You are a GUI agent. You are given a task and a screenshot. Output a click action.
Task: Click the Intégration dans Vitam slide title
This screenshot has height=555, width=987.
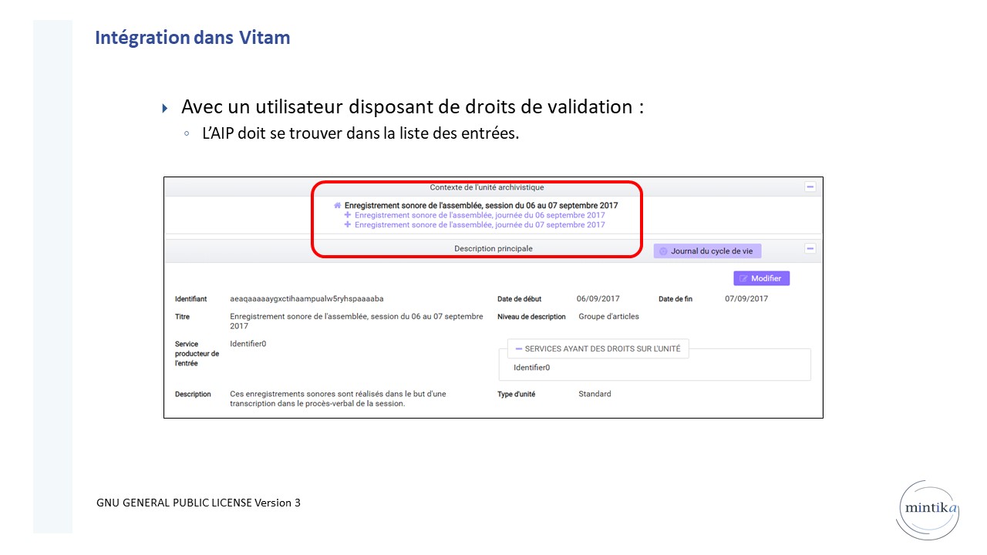click(193, 37)
